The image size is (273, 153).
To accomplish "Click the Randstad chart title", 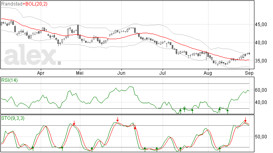I will coord(11,4).
